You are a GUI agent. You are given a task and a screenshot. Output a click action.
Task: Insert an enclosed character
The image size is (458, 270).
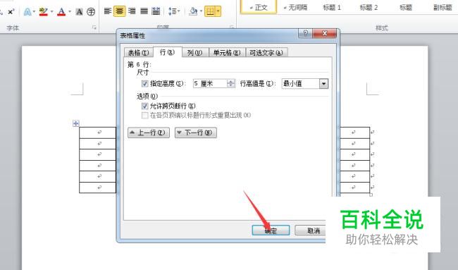click(x=91, y=12)
